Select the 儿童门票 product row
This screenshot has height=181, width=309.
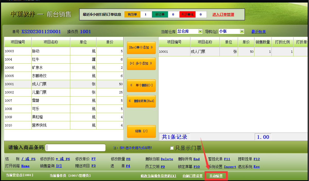coord(51,92)
